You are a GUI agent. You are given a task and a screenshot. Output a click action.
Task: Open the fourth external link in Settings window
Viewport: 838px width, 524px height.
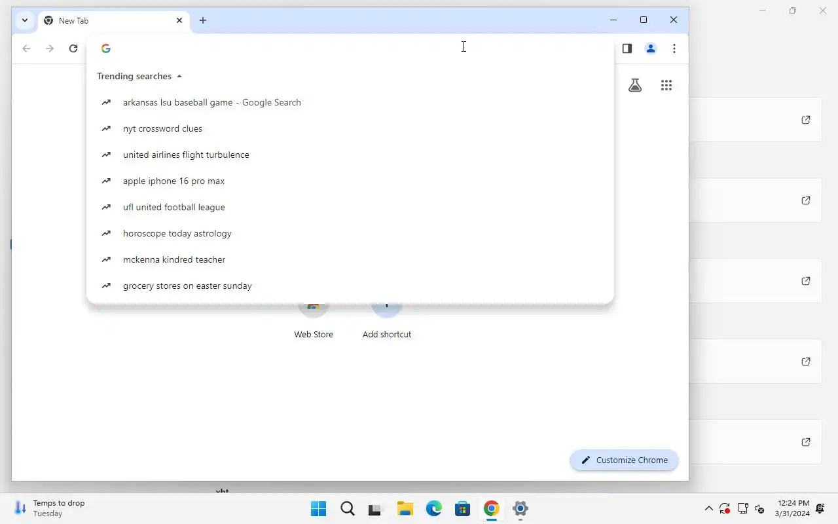(x=806, y=362)
